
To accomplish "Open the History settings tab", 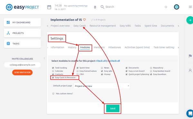I will tap(72, 47).
